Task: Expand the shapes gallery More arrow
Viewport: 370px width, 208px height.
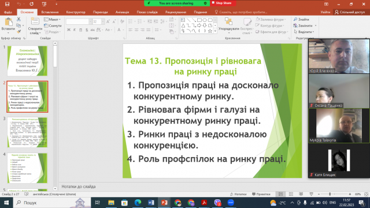Action: (x=215, y=31)
